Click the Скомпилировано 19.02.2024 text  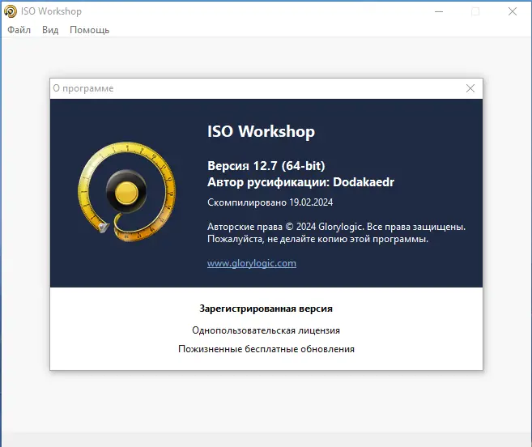(x=270, y=202)
